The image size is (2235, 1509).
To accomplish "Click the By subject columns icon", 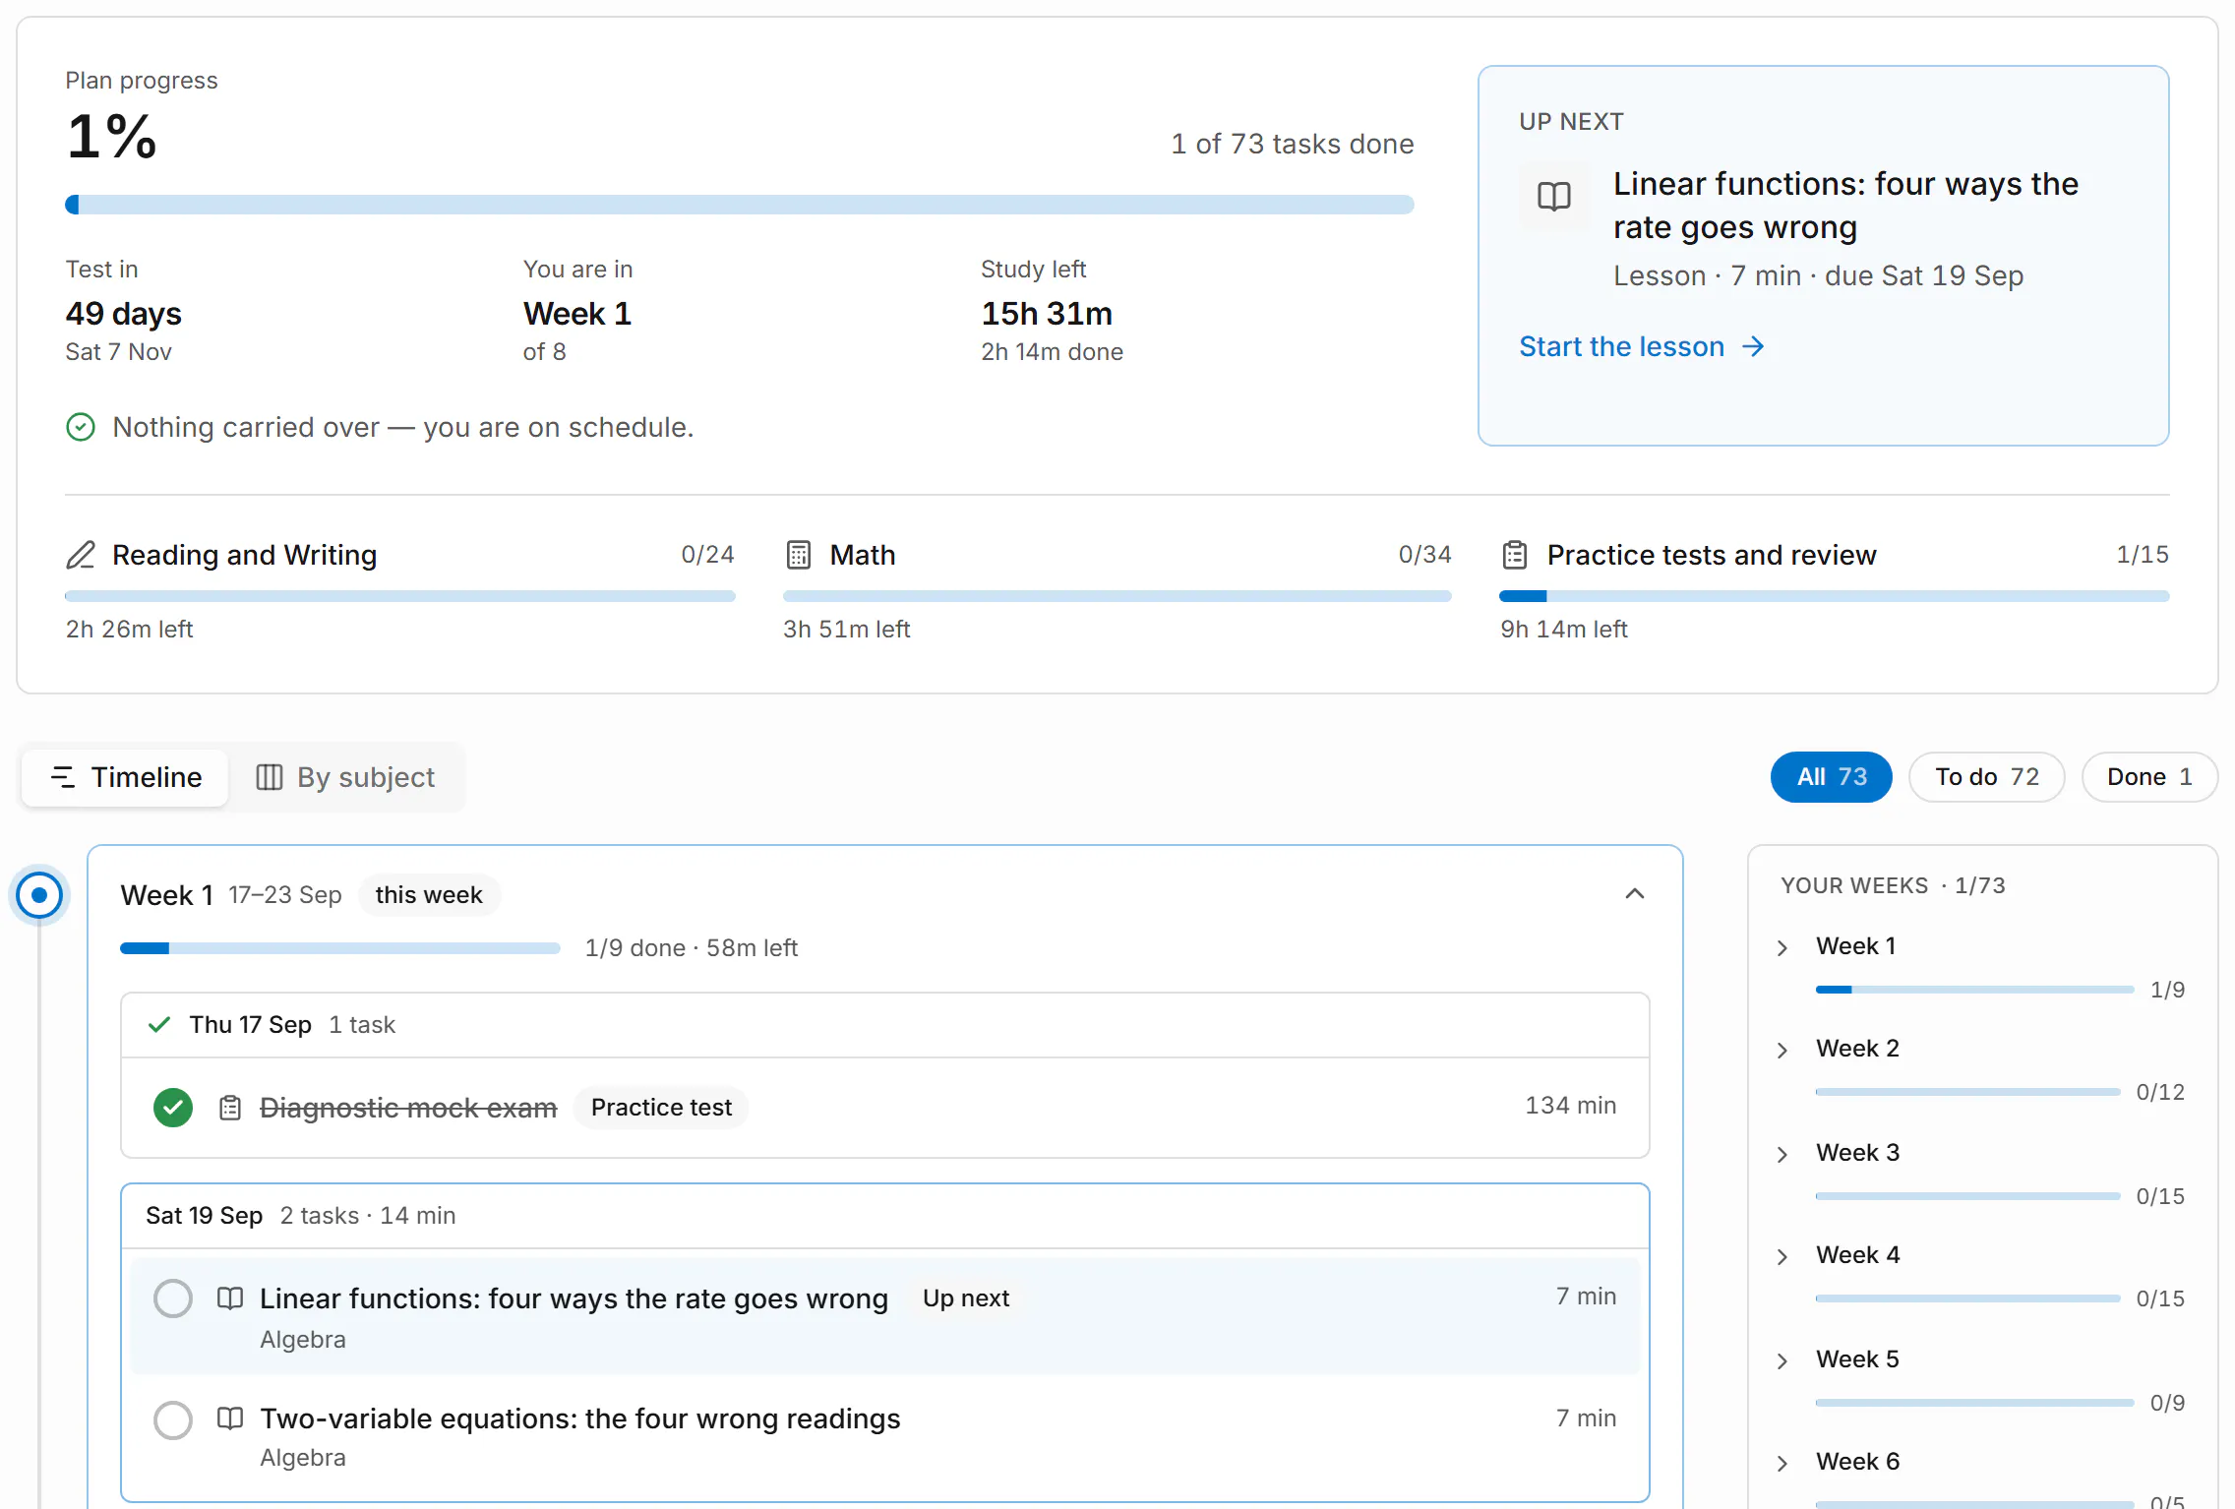I will click(269, 777).
